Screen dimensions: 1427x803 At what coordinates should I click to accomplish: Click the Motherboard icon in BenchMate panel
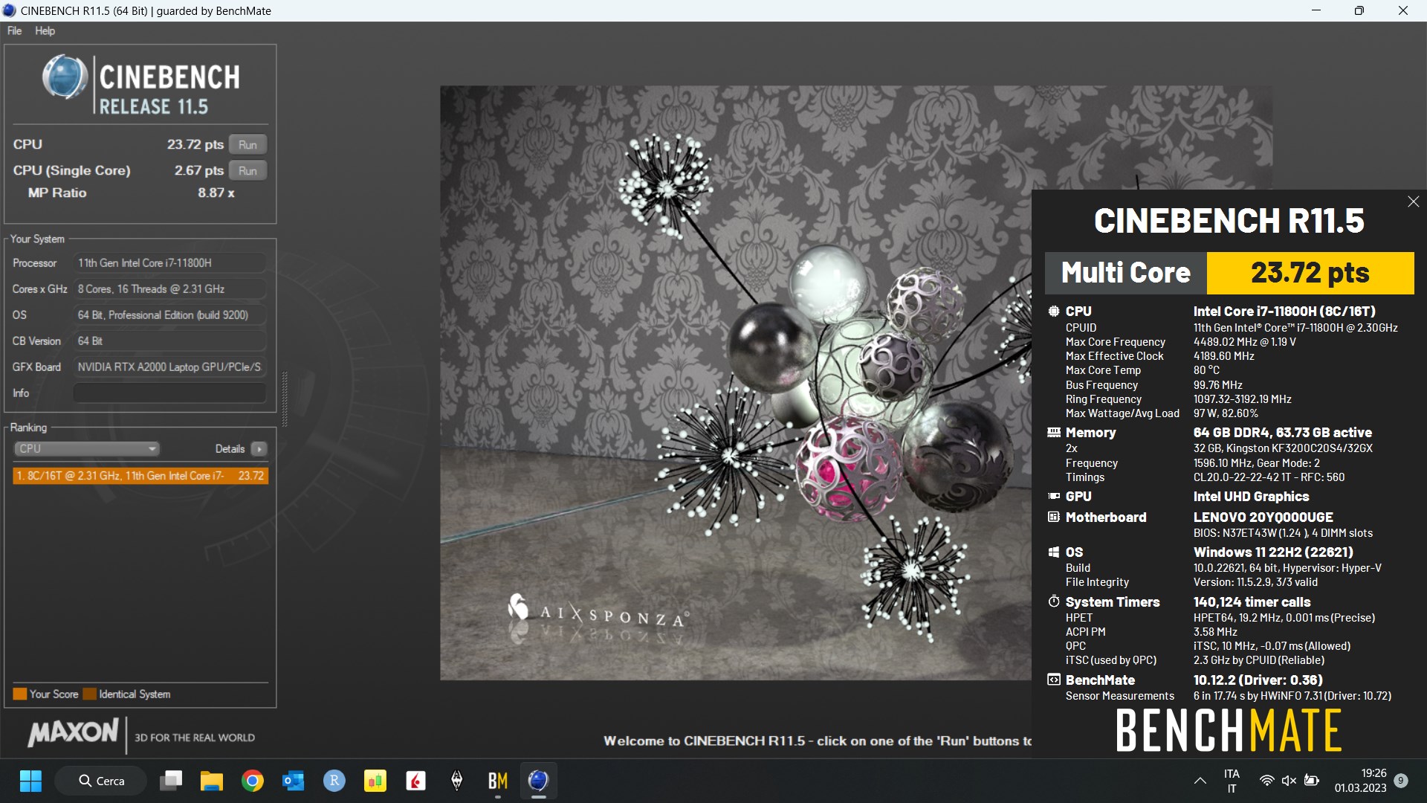coord(1053,517)
